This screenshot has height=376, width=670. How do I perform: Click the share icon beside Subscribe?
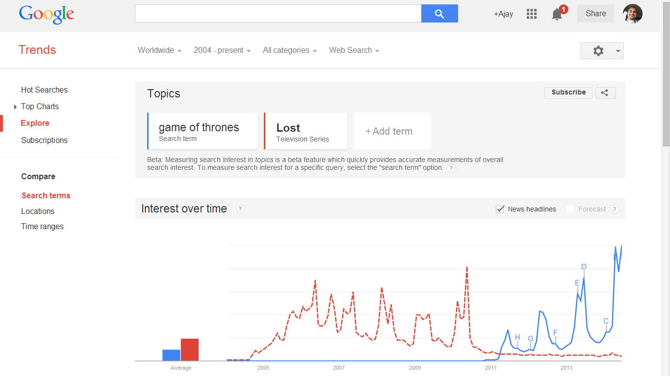click(x=605, y=93)
